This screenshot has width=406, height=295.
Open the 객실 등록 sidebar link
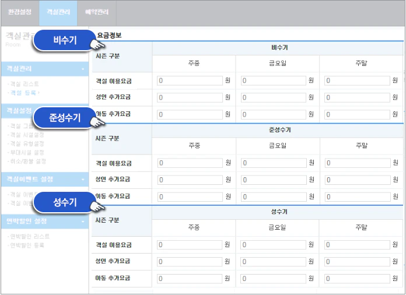(24, 93)
